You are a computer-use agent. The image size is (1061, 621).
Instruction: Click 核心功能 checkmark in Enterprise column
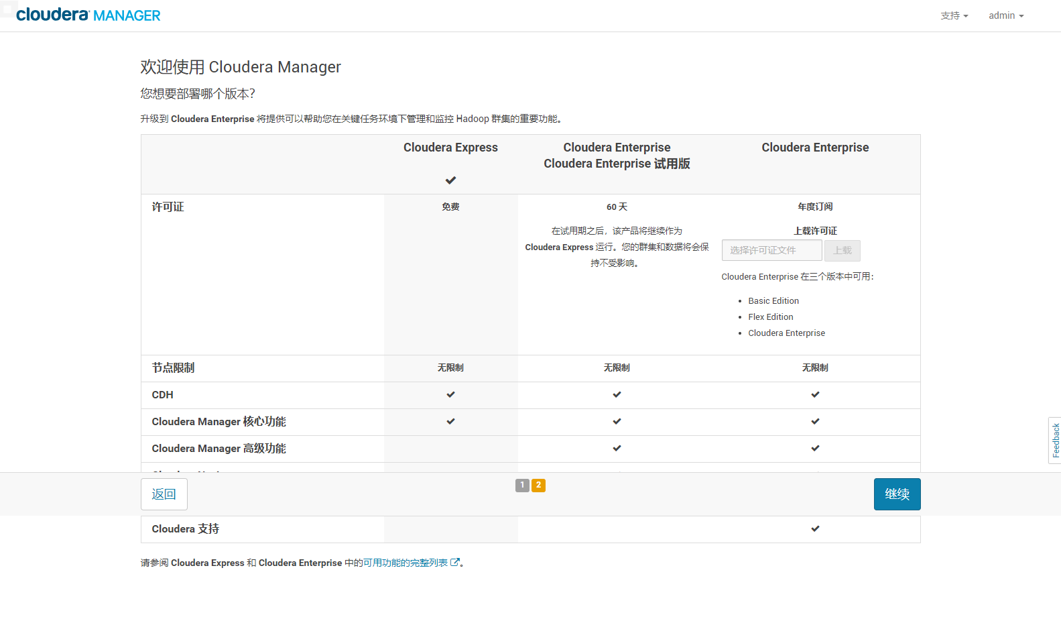[815, 421]
